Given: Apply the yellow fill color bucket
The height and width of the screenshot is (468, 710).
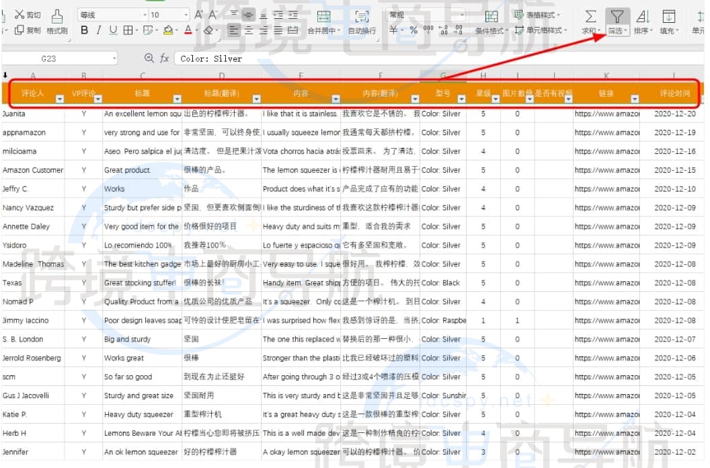Looking at the screenshot, I should click(168, 30).
